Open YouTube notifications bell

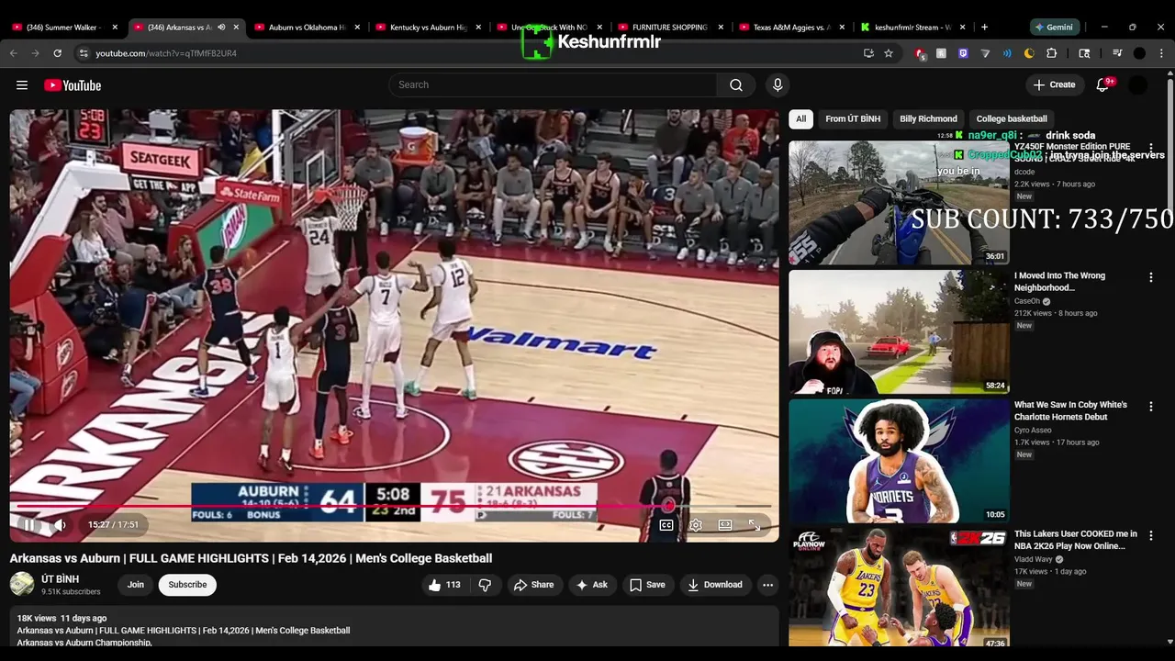click(1102, 84)
